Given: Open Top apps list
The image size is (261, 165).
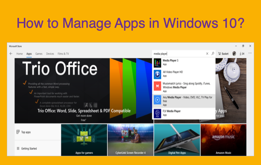Looking at the screenshot, I should pos(38,132).
